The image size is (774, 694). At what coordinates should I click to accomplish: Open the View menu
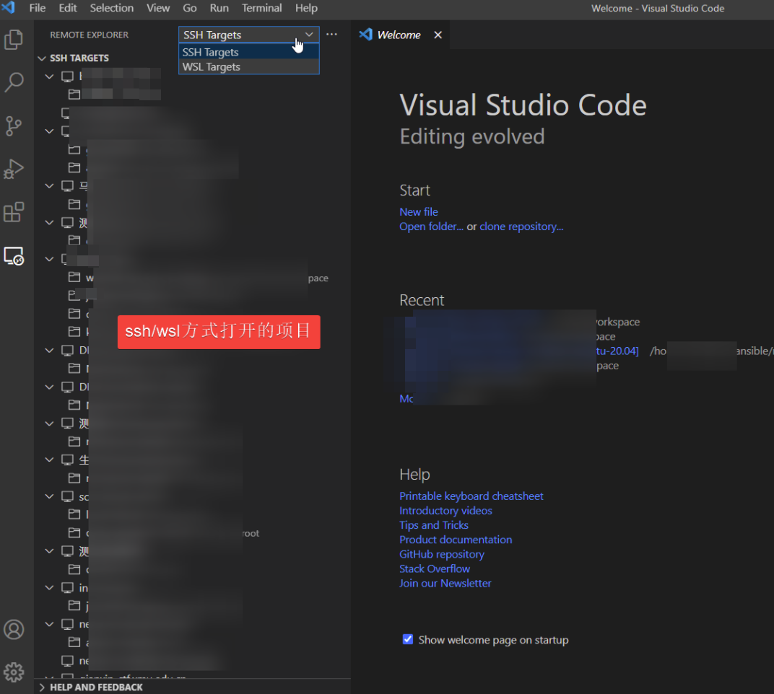click(158, 8)
